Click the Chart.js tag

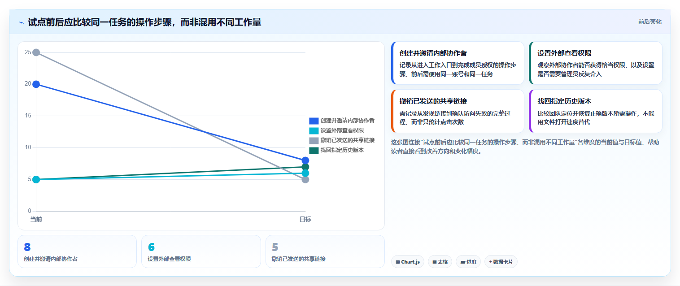click(407, 262)
